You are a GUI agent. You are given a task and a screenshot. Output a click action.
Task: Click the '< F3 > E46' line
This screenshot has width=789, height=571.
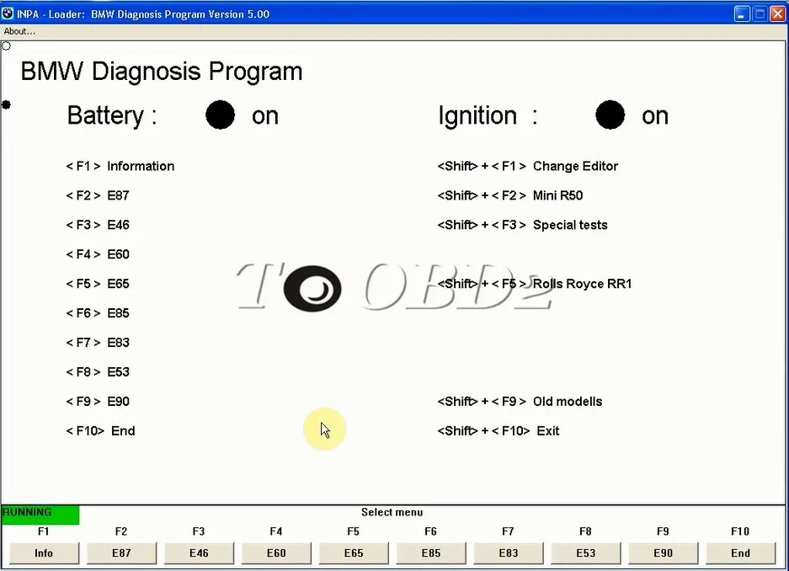pos(98,225)
